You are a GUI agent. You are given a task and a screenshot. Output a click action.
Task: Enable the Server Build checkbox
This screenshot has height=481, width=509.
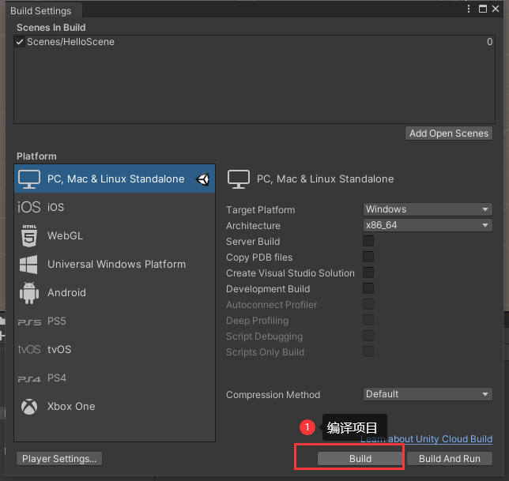pos(368,241)
